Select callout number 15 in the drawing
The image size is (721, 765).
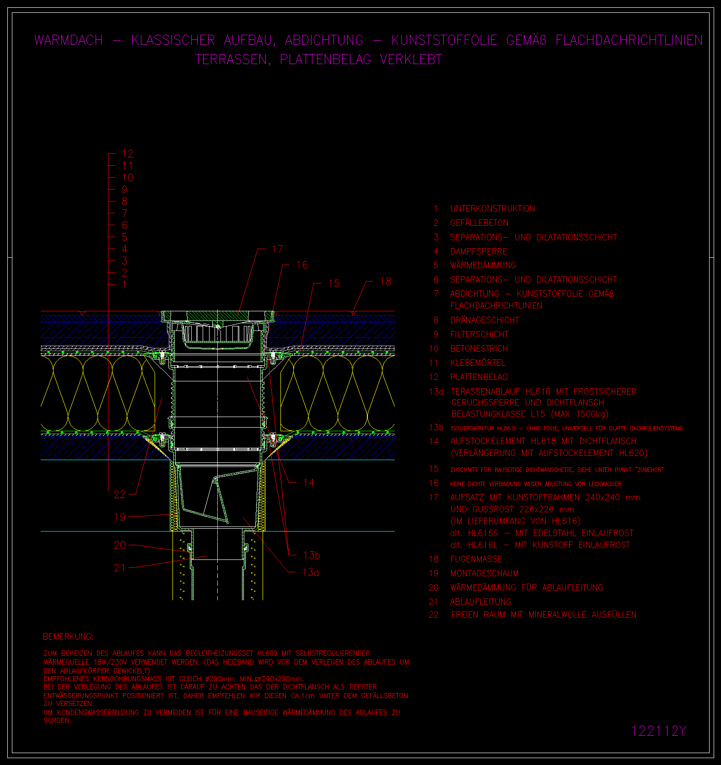tap(334, 283)
